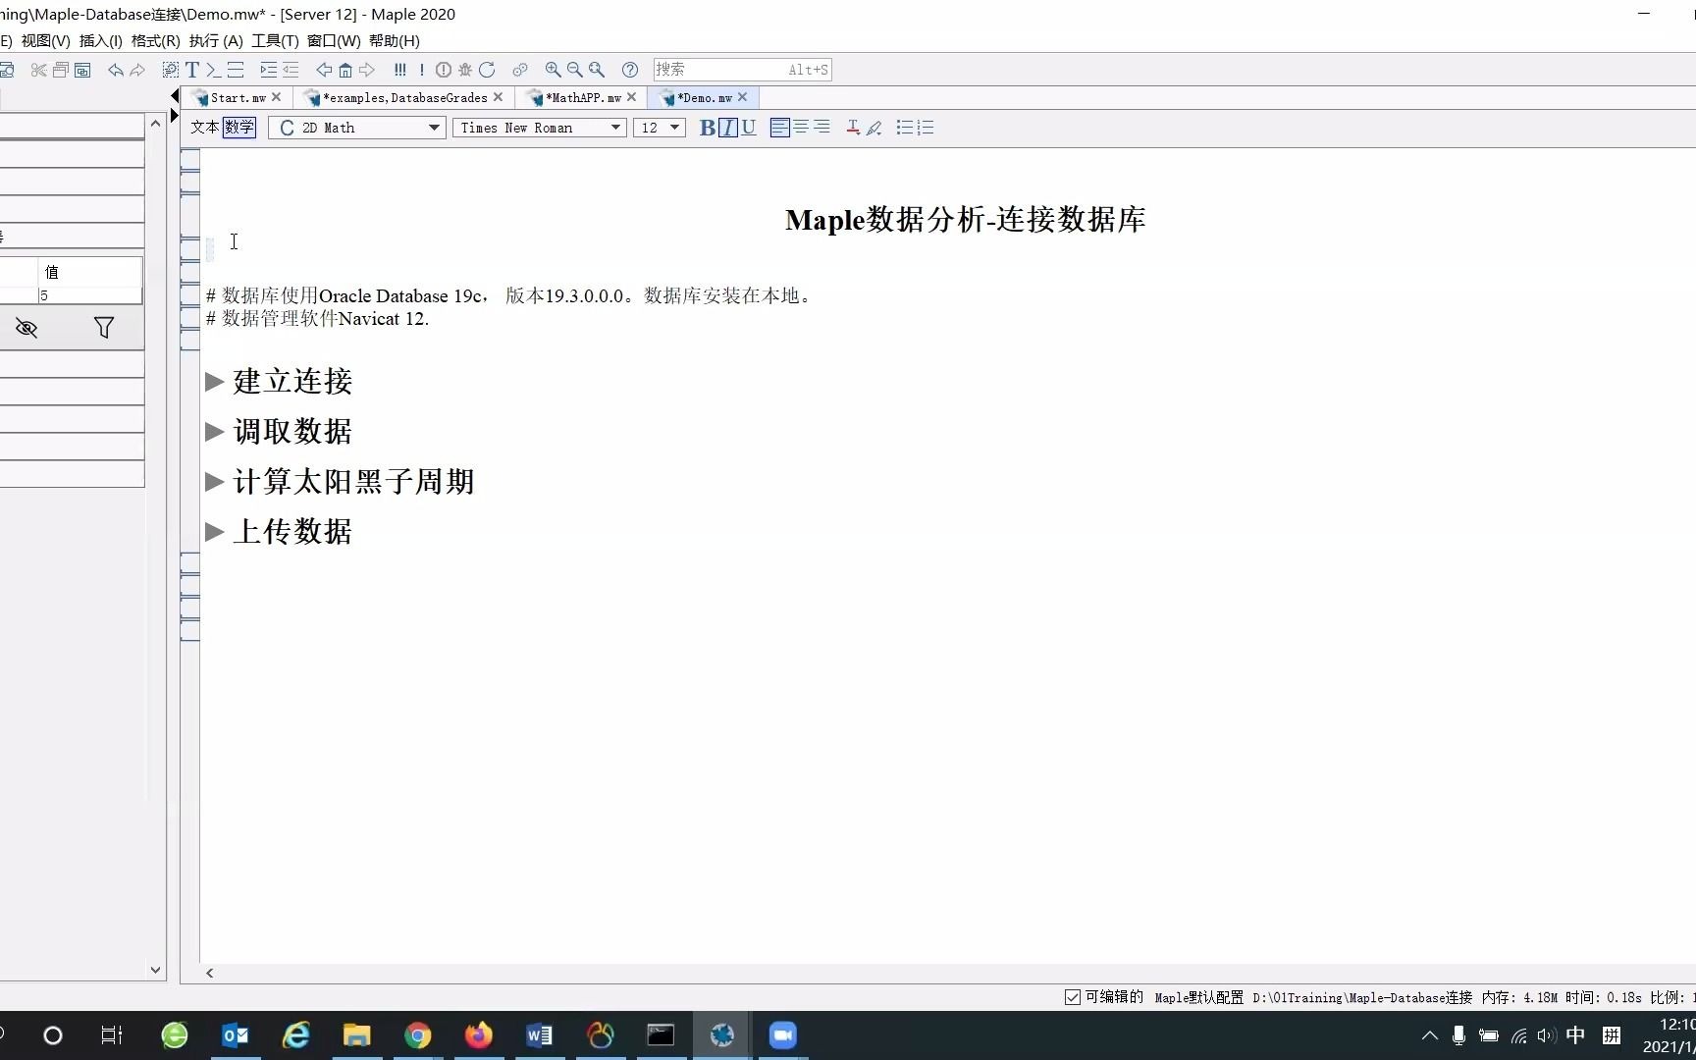Open the Debug tool icon
Image resolution: width=1696 pixels, height=1060 pixels.
pos(464,70)
